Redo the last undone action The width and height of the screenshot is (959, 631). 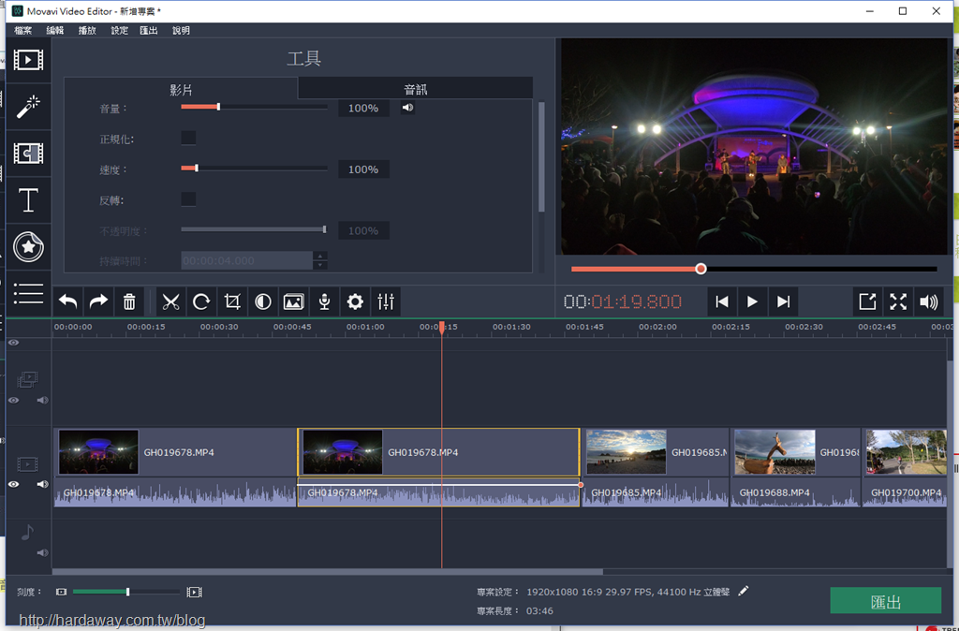click(x=98, y=301)
